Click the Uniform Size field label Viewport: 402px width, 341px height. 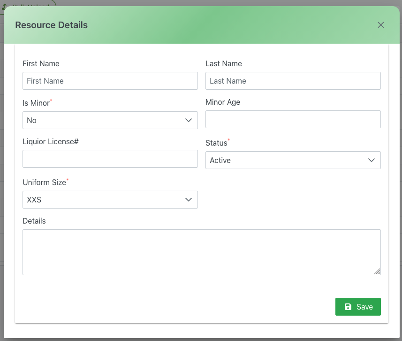pos(43,182)
